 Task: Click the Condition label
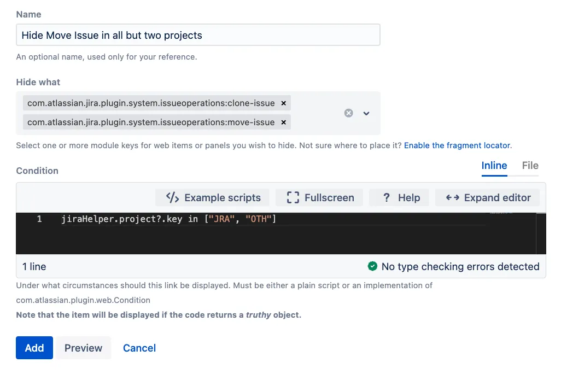point(37,171)
